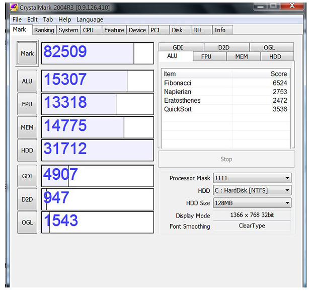309x293 pixels.
Task: Switch to the CPU tab
Action: (91, 30)
